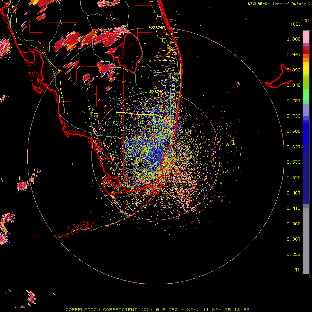Select the 0.253 scale value

pyautogui.click(x=294, y=254)
